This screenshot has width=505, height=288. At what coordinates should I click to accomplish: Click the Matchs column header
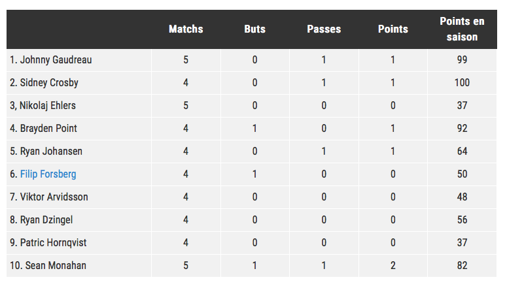point(186,29)
